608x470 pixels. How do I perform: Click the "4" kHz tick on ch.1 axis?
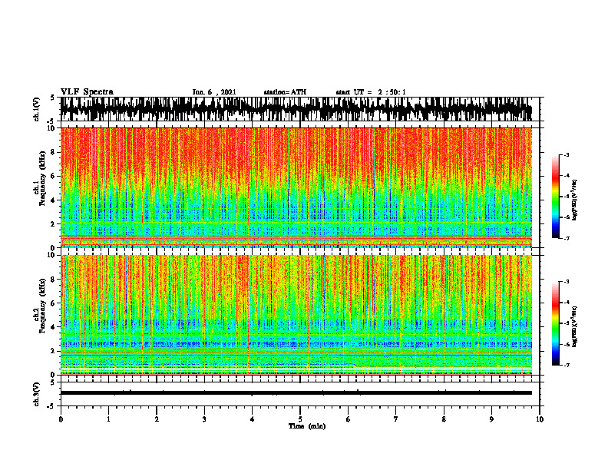pos(54,200)
